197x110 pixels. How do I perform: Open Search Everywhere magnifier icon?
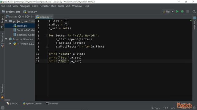click(194, 12)
